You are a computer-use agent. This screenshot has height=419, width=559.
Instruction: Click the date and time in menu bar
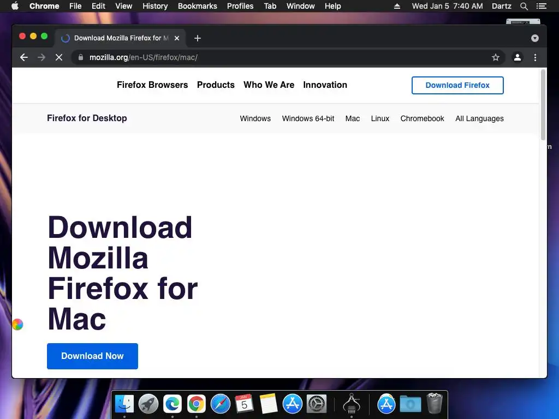(448, 6)
